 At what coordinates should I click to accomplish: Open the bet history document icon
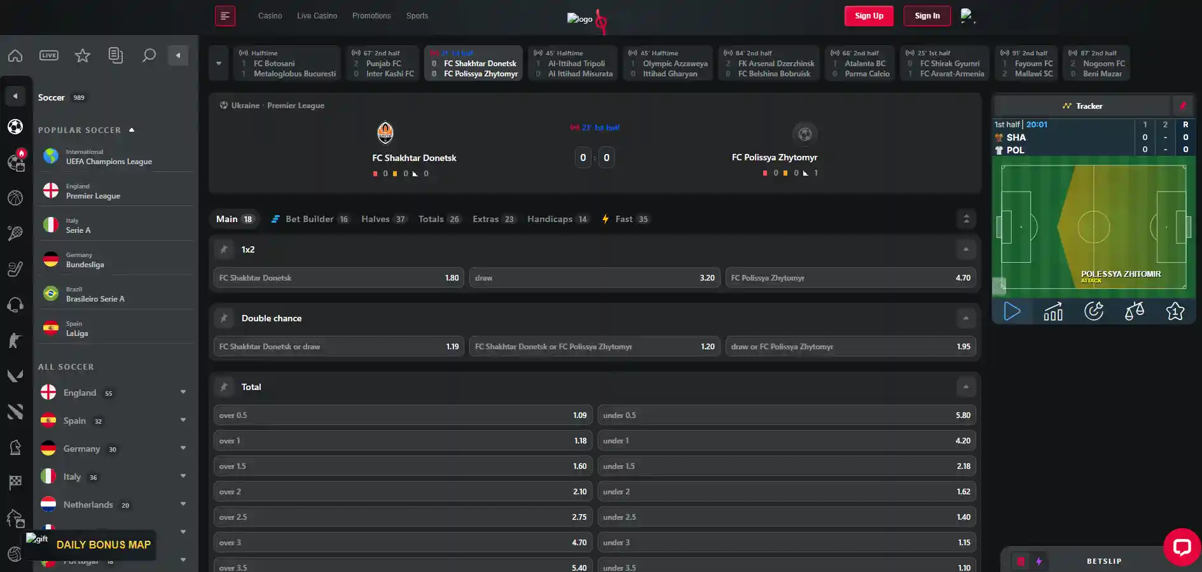[x=116, y=55]
